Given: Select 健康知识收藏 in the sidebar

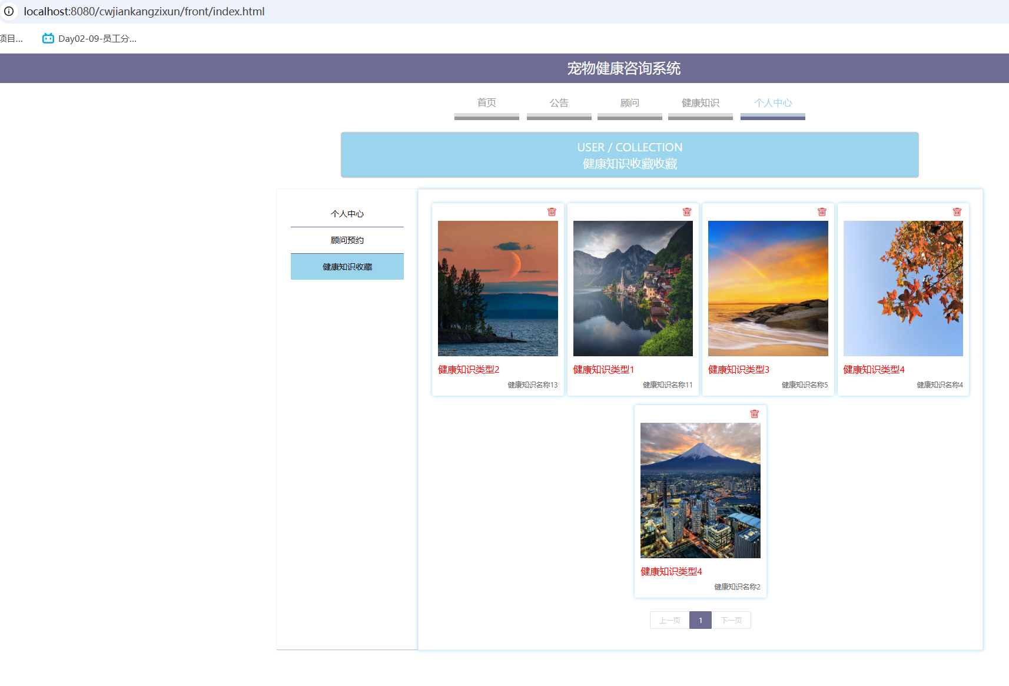Looking at the screenshot, I should [347, 267].
